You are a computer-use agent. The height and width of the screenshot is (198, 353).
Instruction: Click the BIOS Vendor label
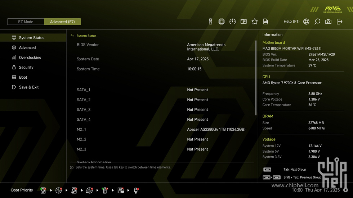point(88,45)
